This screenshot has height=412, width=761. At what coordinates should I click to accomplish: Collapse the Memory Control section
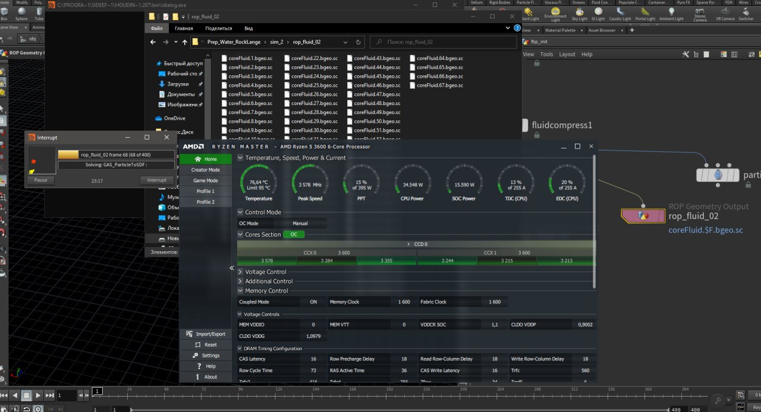[240, 291]
